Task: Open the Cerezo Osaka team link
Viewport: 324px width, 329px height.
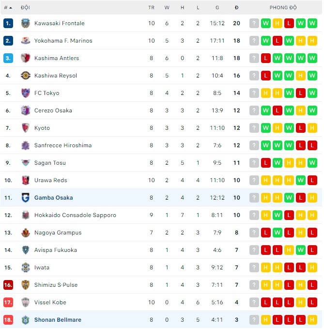Action: pos(53,110)
